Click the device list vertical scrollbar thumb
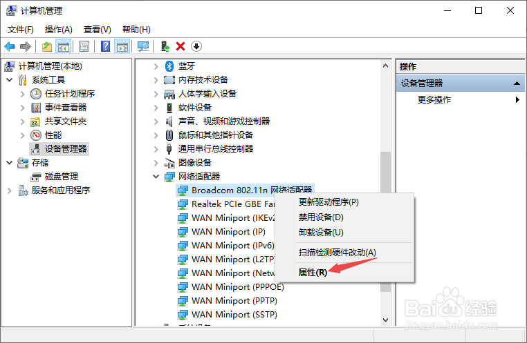Image resolution: width=527 pixels, height=343 pixels. click(385, 222)
